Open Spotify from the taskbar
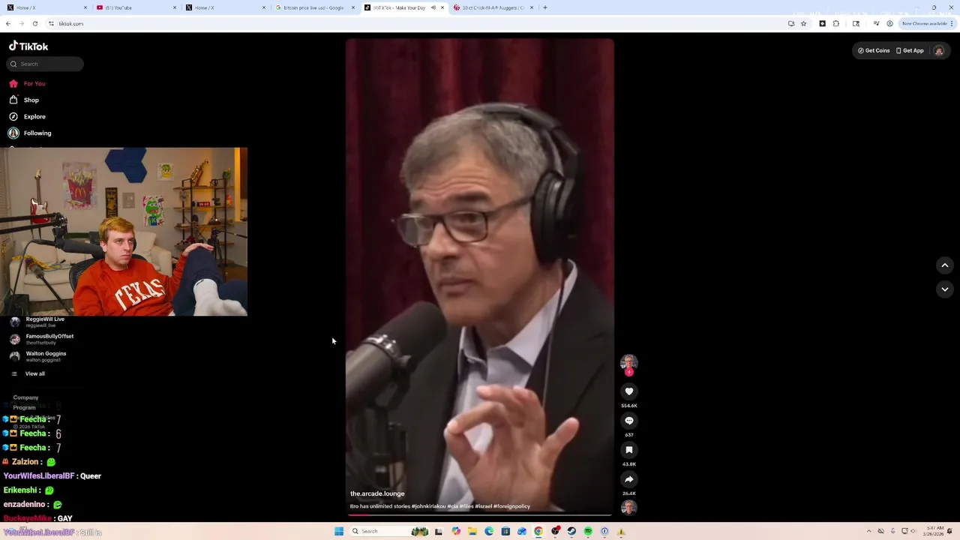 point(588,531)
